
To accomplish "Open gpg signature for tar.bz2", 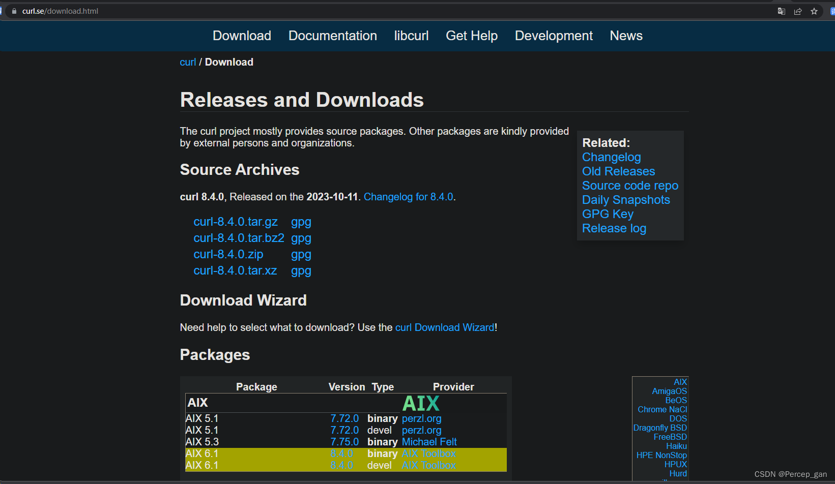I will click(x=301, y=238).
